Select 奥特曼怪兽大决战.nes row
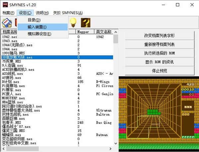199x152 pixels. coord(57,110)
